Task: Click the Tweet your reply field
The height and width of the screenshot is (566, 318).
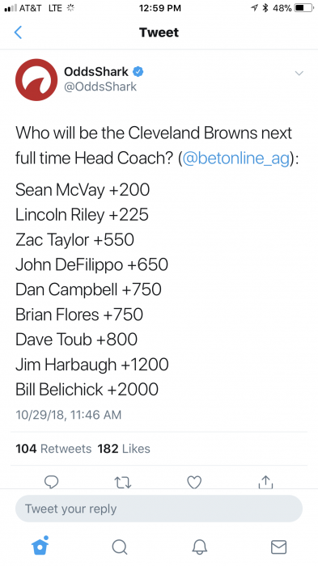Action: point(159,509)
